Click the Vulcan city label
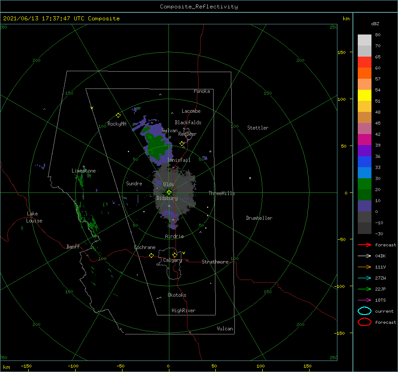 225,328
